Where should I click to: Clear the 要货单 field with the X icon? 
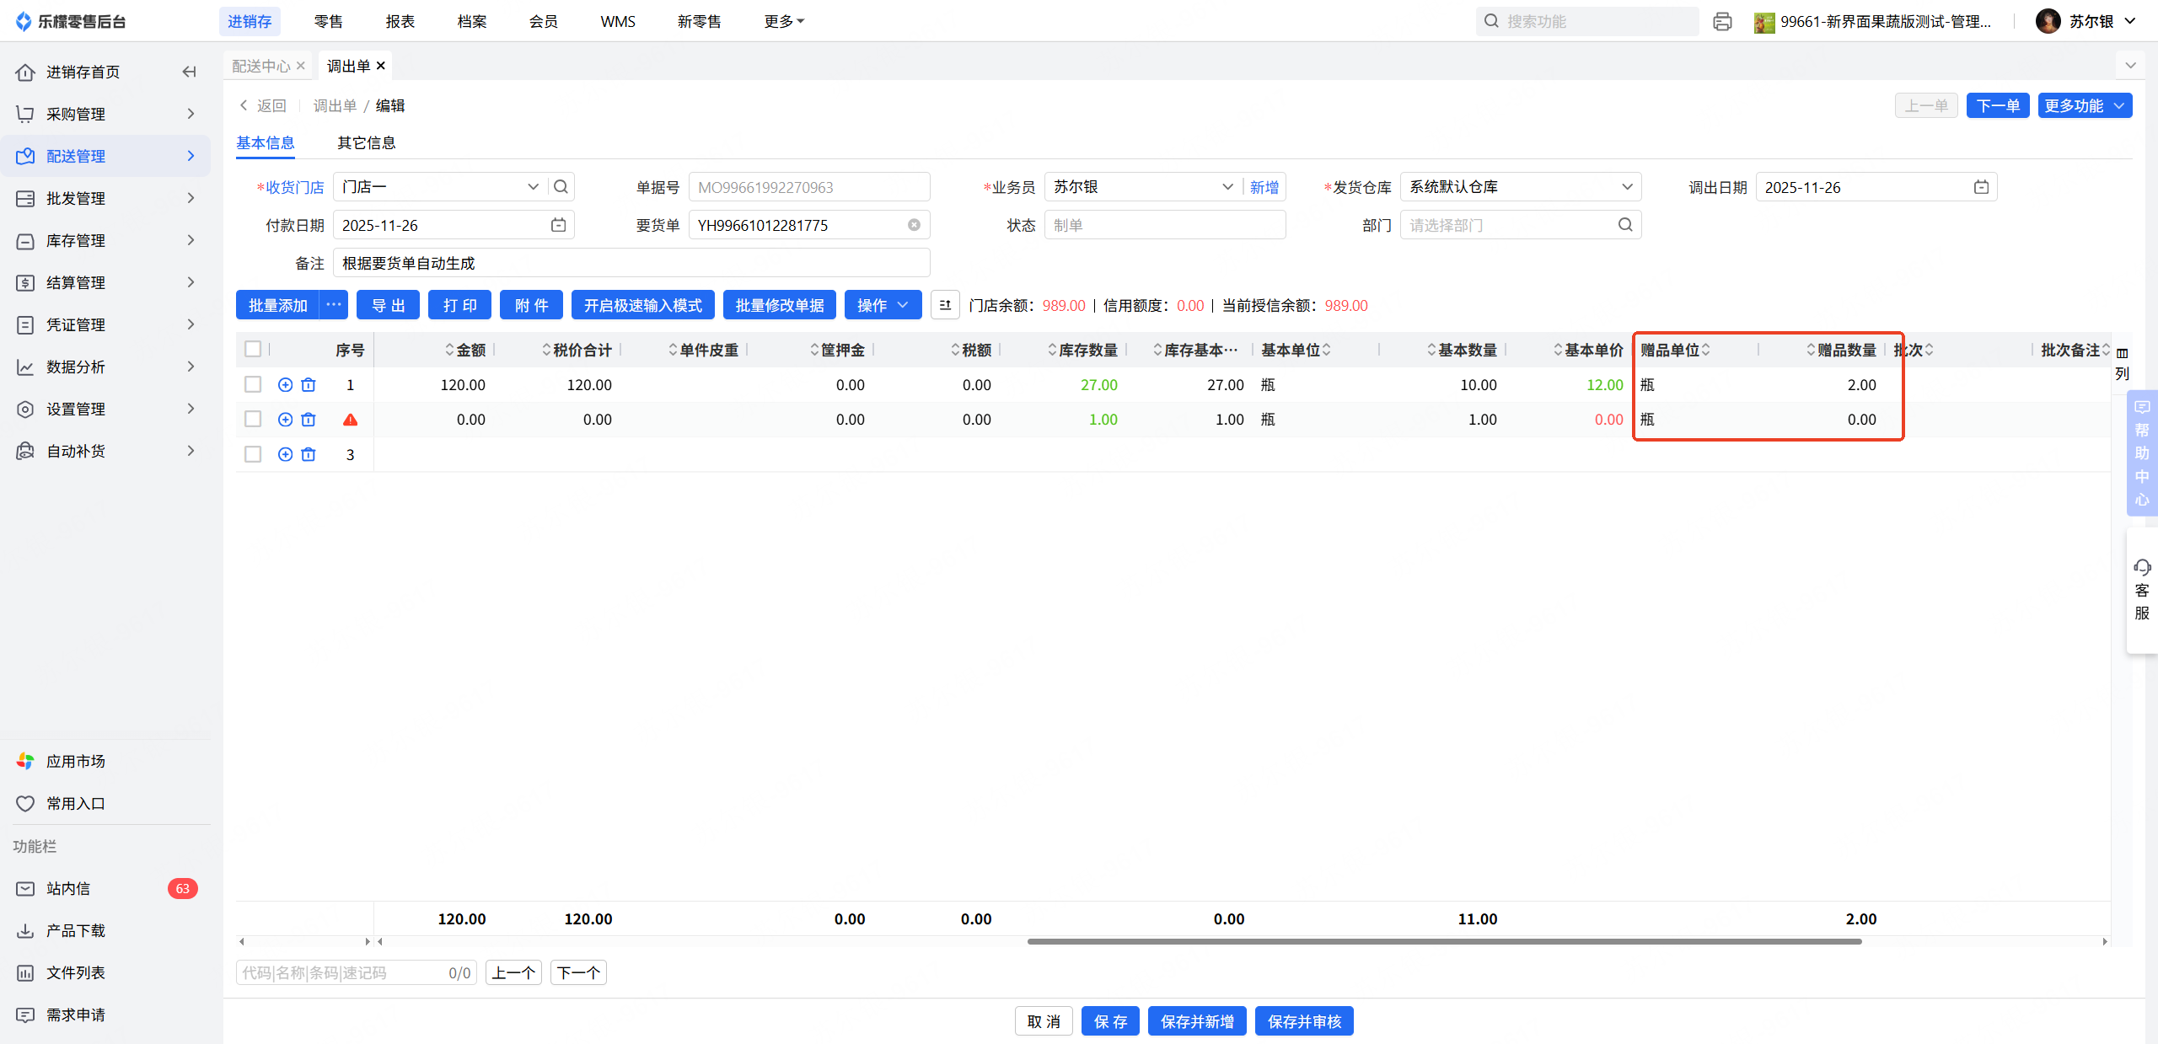click(x=914, y=225)
